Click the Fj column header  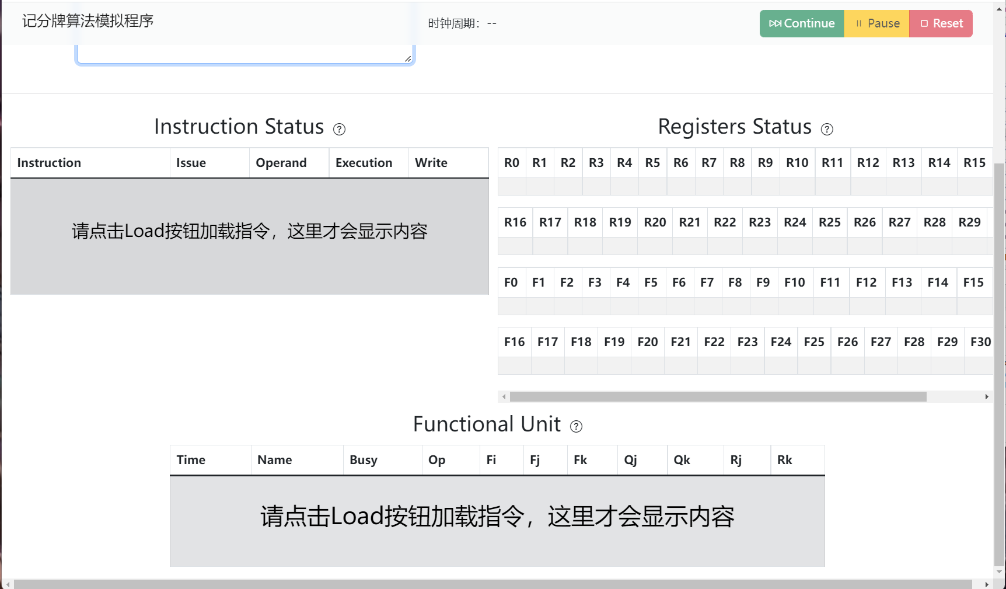pos(545,460)
